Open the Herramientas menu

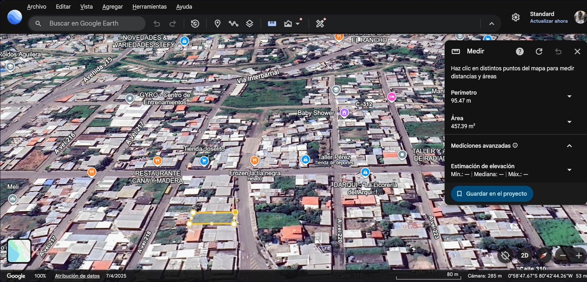pos(149,7)
